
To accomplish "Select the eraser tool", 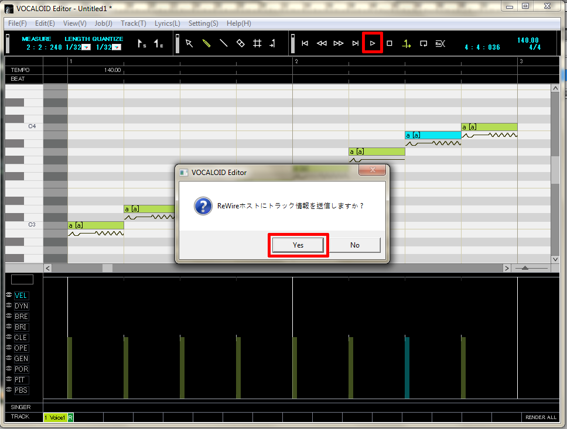I will (241, 43).
